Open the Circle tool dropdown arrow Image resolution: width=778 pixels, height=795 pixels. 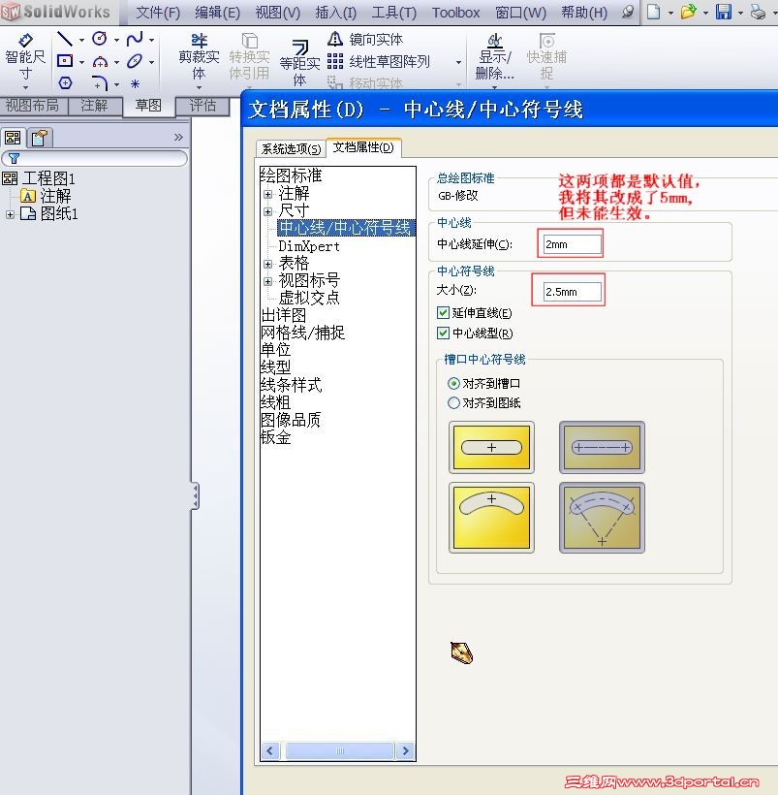tap(116, 40)
